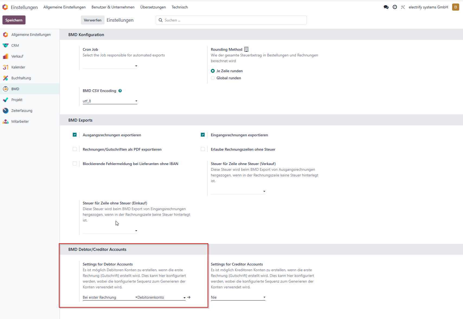Click the debug tools wrench icon
This screenshot has height=319, width=463.
coord(403,7)
